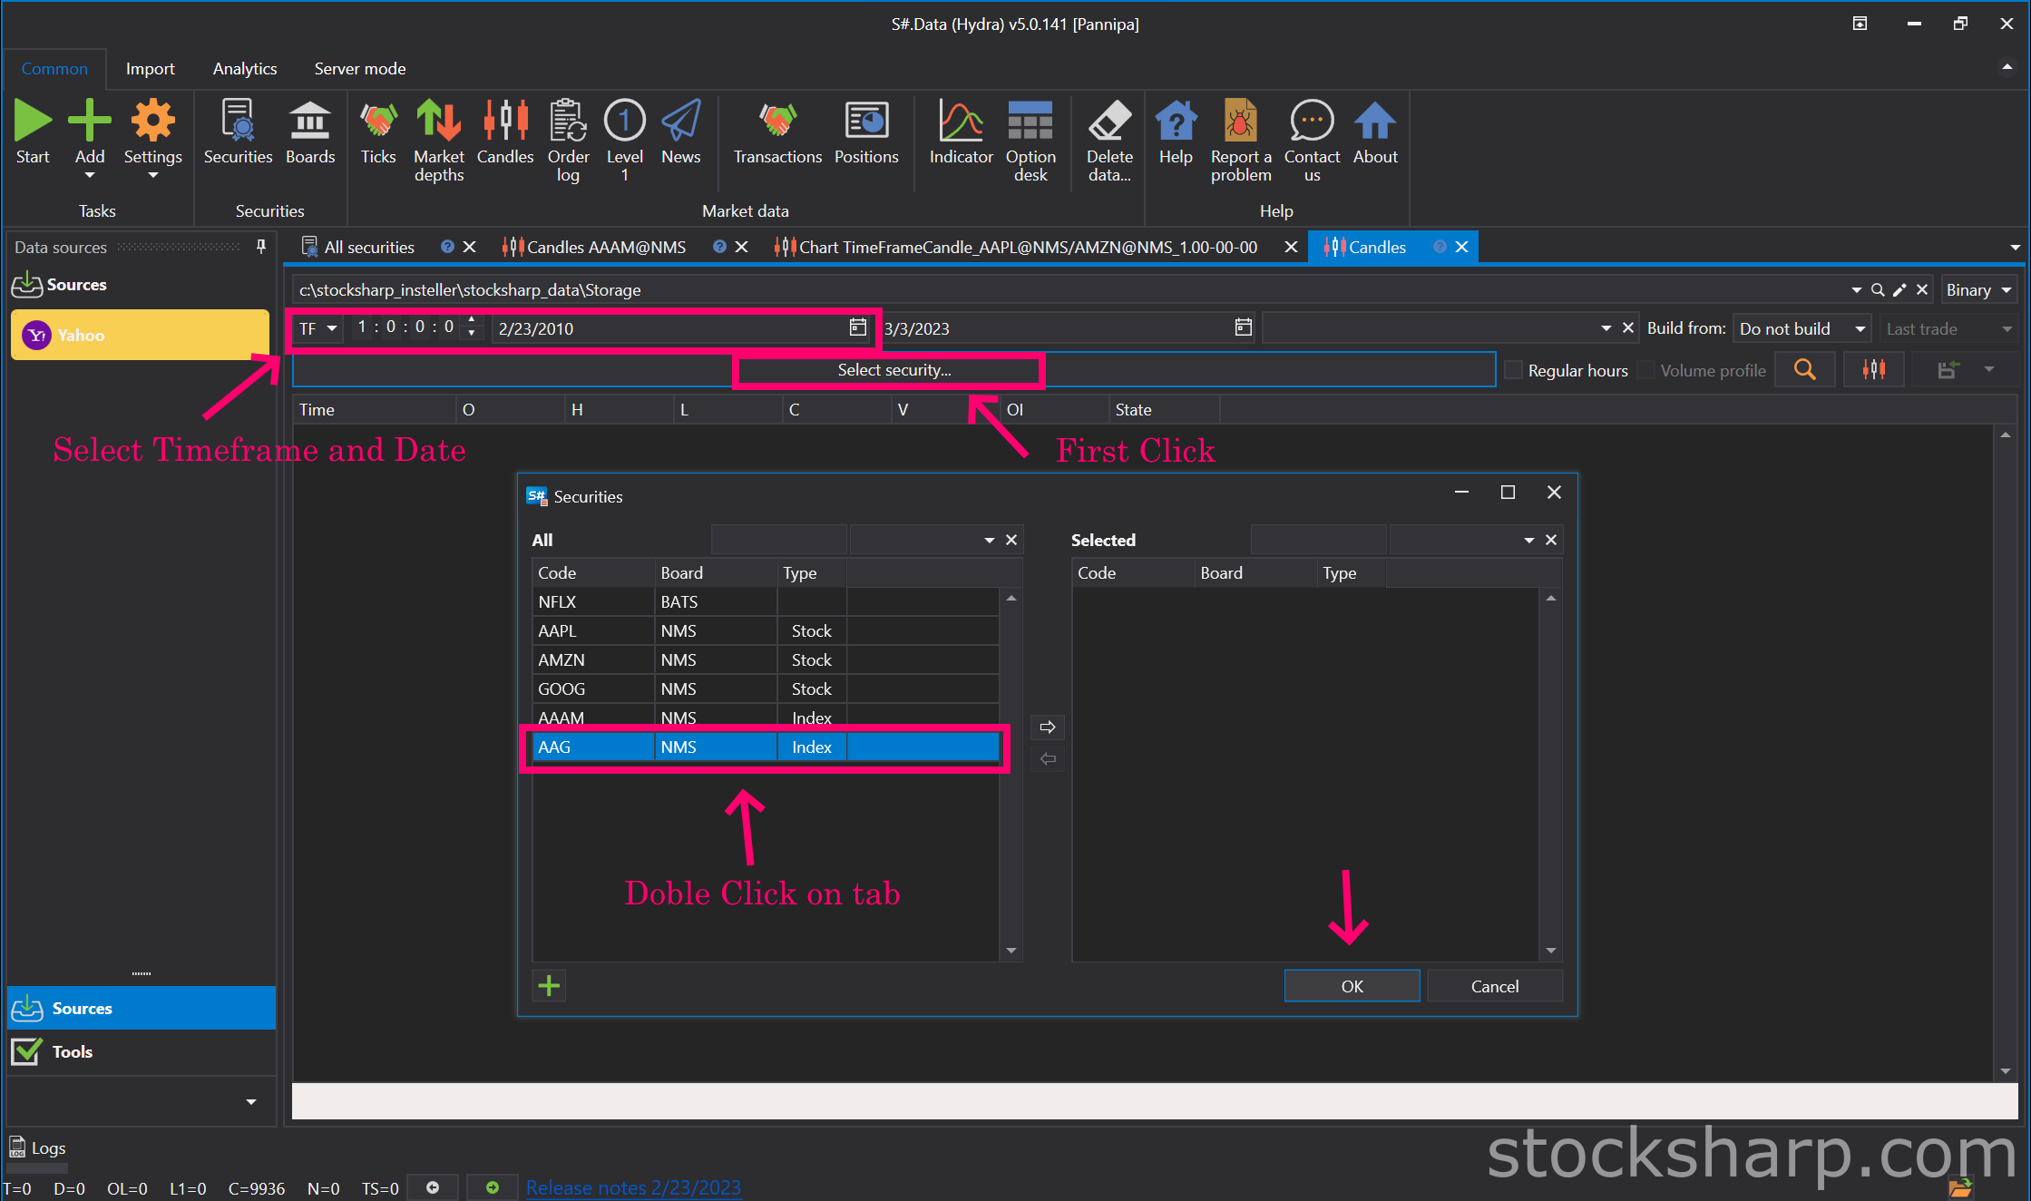2031x1201 pixels.
Task: Open the Binary storage format dropdown
Action: pos(1979,290)
